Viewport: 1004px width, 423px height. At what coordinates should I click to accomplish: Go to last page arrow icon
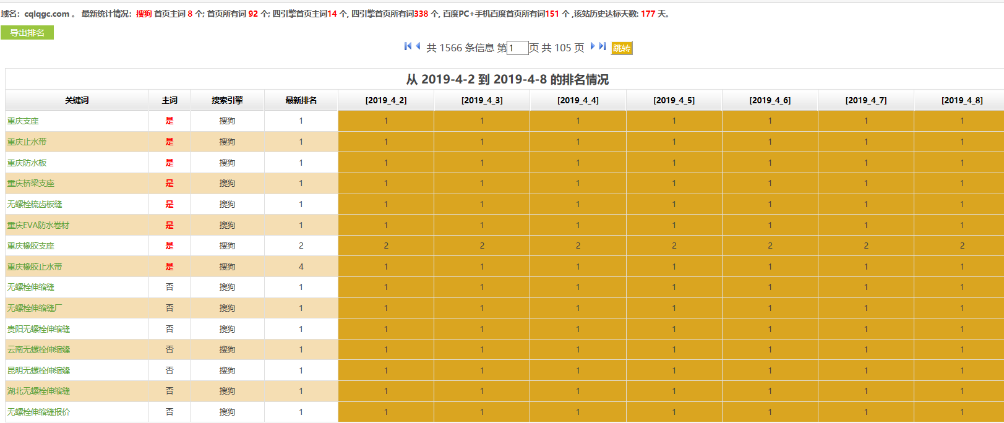(x=603, y=46)
